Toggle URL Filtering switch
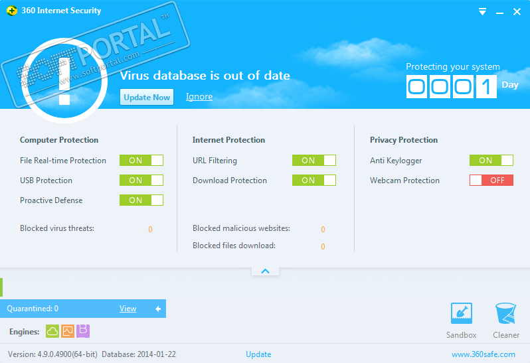Viewport: 530px width, 363px height. pos(314,161)
